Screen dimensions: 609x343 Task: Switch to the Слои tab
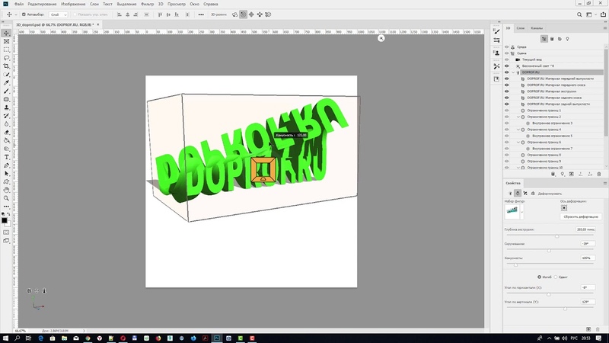pyautogui.click(x=521, y=28)
